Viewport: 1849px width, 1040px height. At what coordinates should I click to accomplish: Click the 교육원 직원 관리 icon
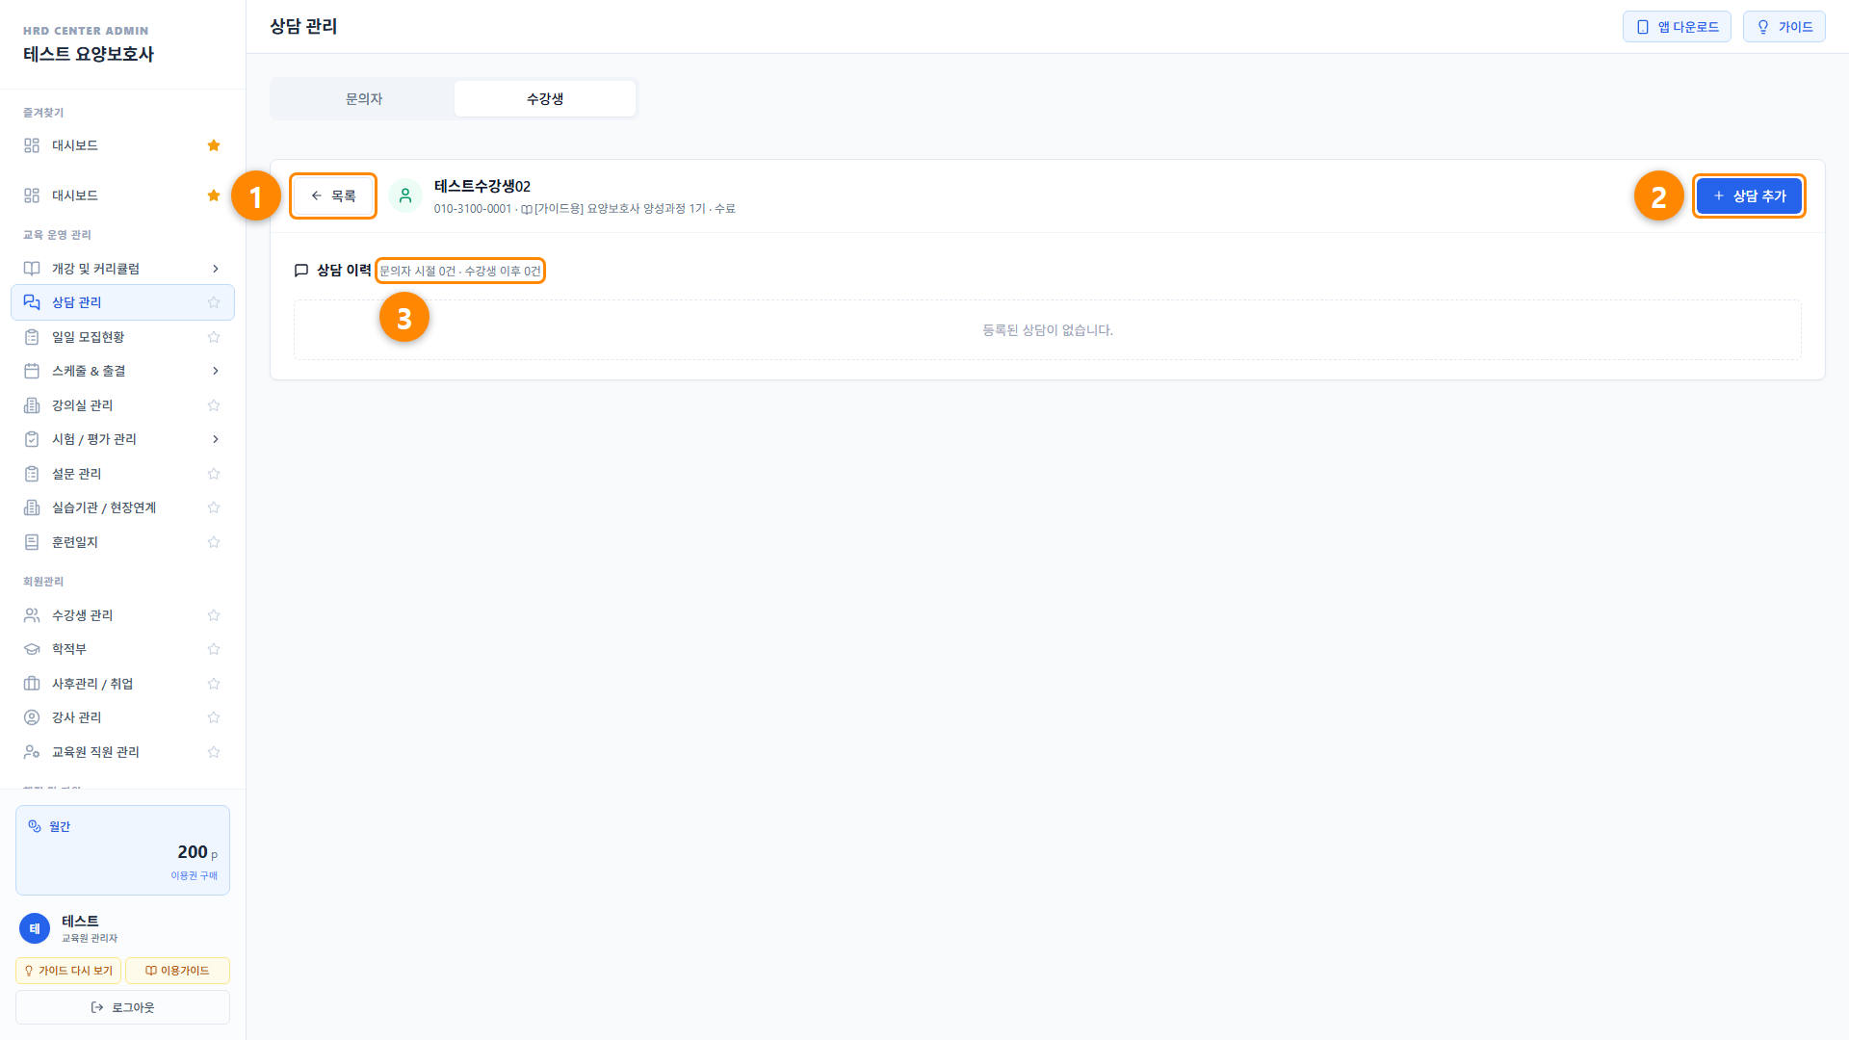32,752
